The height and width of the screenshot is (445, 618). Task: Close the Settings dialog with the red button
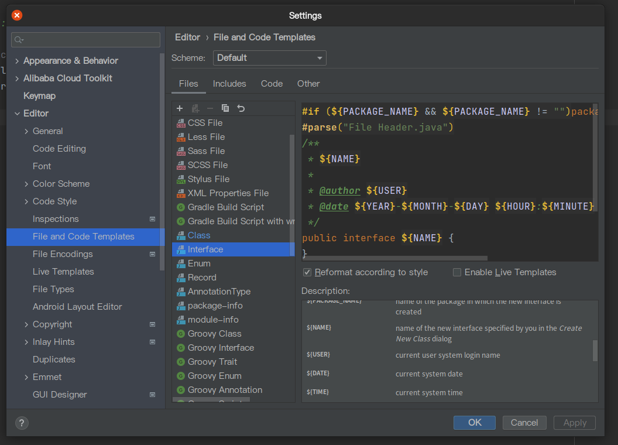click(x=17, y=15)
